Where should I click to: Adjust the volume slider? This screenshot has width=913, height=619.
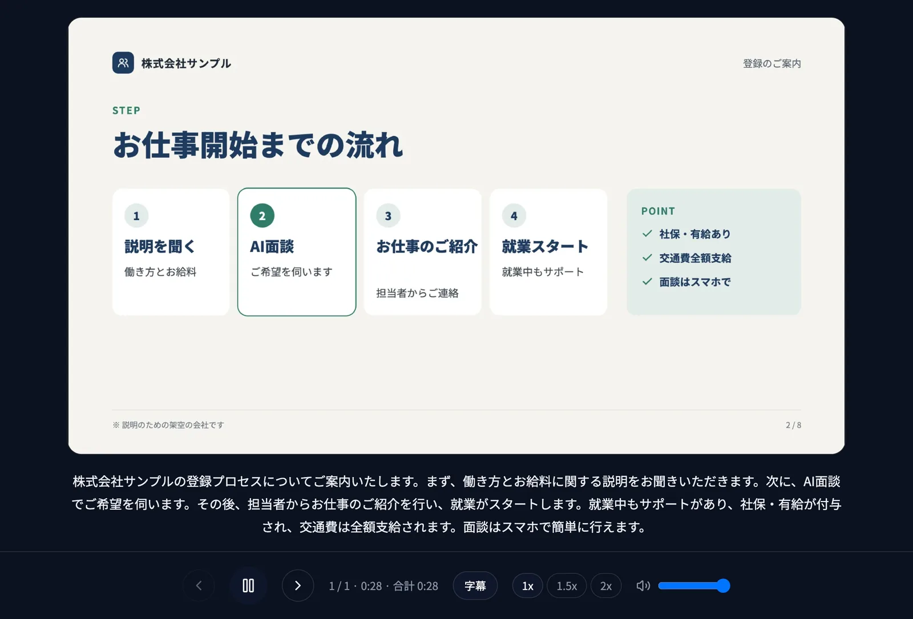pos(694,585)
